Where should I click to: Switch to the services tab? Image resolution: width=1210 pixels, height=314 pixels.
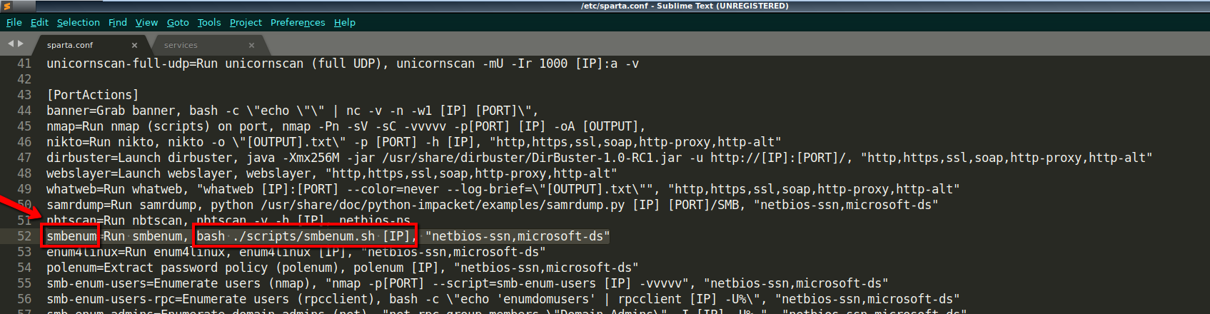[x=181, y=45]
